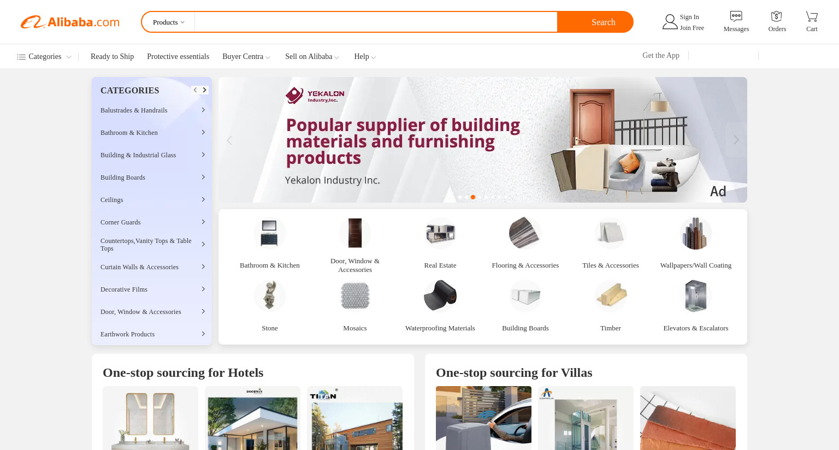This screenshot has width=839, height=450.
Task: Open the Products search type dropdown
Action: [169, 22]
